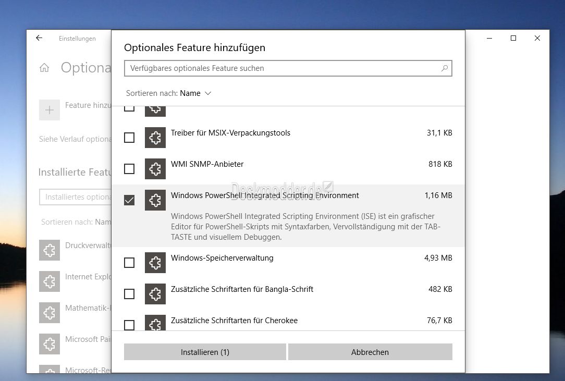Image resolution: width=565 pixels, height=381 pixels.
Task: Open the home icon in Settings
Action: pyautogui.click(x=44, y=67)
